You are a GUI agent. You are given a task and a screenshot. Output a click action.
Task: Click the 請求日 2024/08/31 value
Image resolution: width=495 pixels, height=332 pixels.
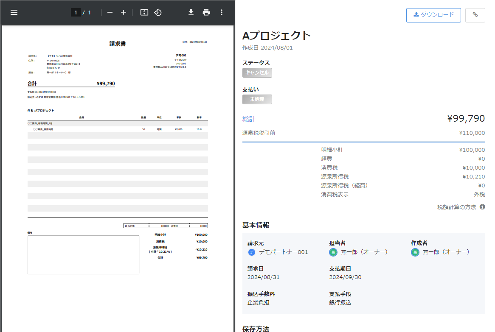pos(263,277)
